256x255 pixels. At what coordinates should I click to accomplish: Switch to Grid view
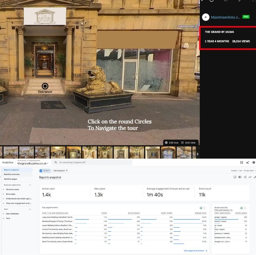189,143
